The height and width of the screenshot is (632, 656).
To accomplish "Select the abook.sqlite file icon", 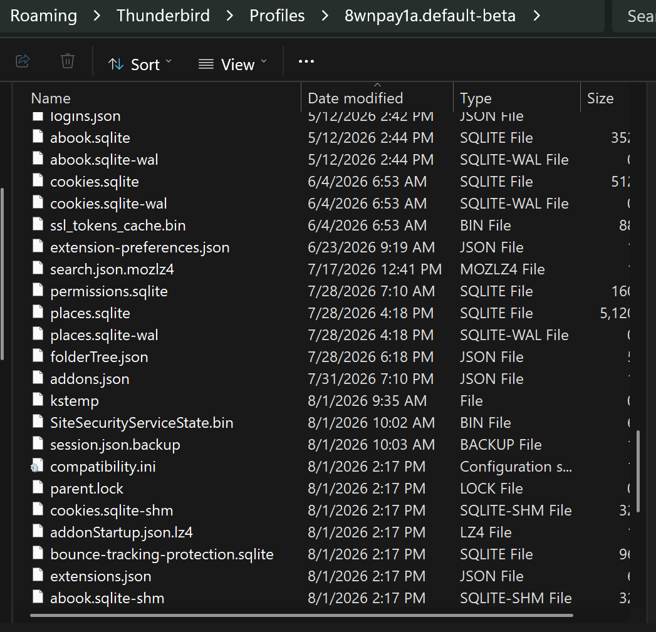I will [x=38, y=137].
